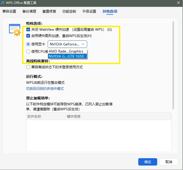183x170 pixels.
Task: Click the vertical scrollbar thumb
Action: click(x=173, y=65)
